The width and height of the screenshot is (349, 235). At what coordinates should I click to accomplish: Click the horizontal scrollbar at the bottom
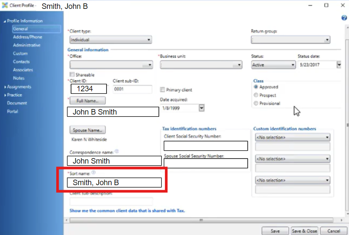point(201,220)
